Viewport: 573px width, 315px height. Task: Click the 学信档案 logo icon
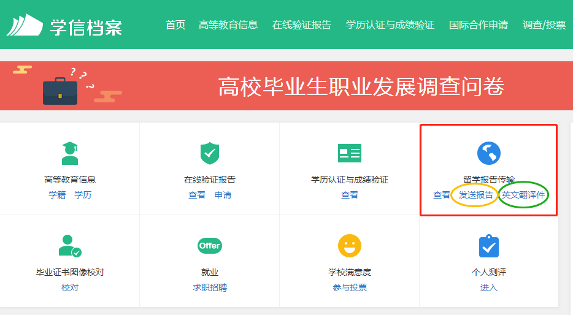25,25
